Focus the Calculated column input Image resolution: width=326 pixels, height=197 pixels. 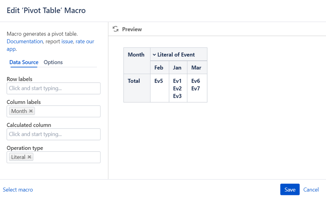tap(54, 134)
